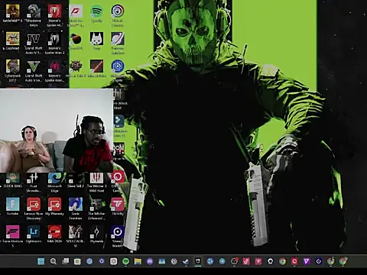Open the Windows Start menu
Viewport: 367px width, 275px height.
(x=41, y=261)
